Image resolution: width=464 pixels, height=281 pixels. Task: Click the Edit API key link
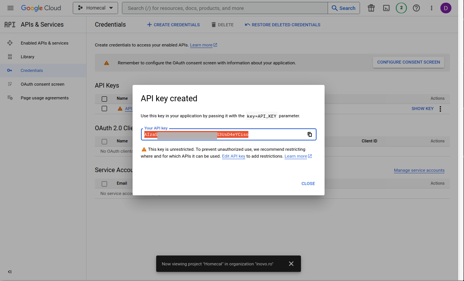point(234,156)
